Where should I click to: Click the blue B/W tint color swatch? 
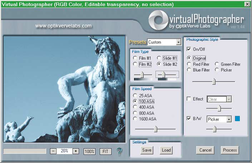click(x=237, y=119)
